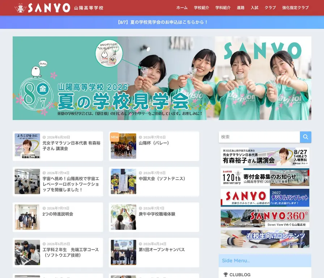324x278 pixels.
Task: Click the robot workshop article thumbnail
Action: (x=27, y=182)
